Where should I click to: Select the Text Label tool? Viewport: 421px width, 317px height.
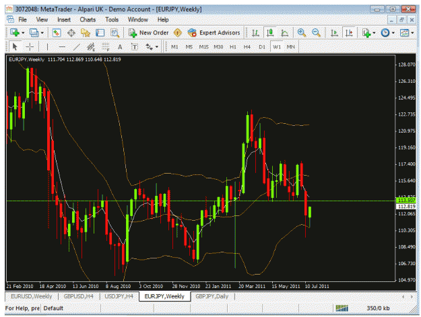[134, 47]
